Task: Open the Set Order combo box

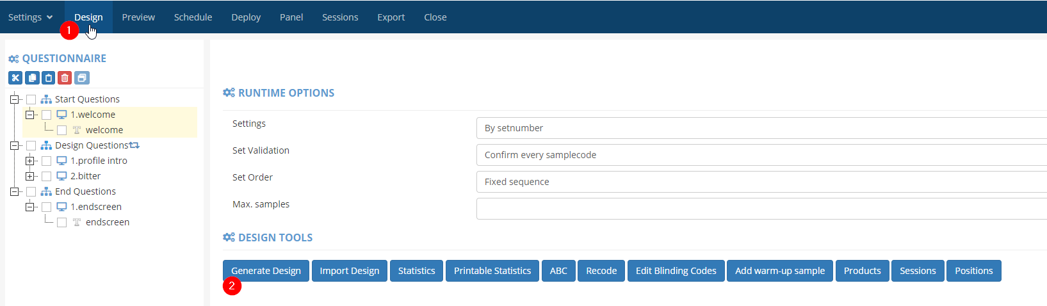Action: click(x=761, y=182)
